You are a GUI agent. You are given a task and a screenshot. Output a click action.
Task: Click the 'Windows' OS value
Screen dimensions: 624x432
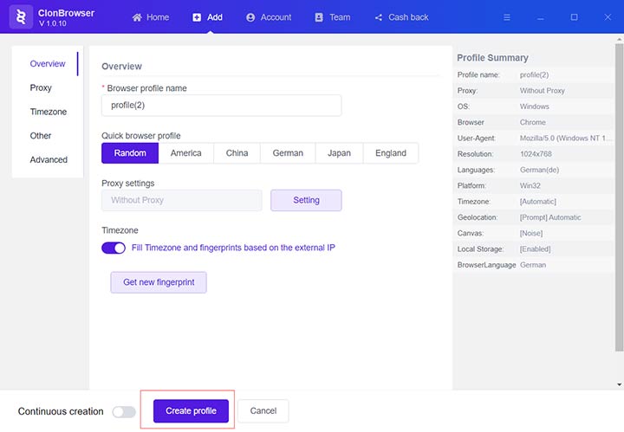coord(534,106)
